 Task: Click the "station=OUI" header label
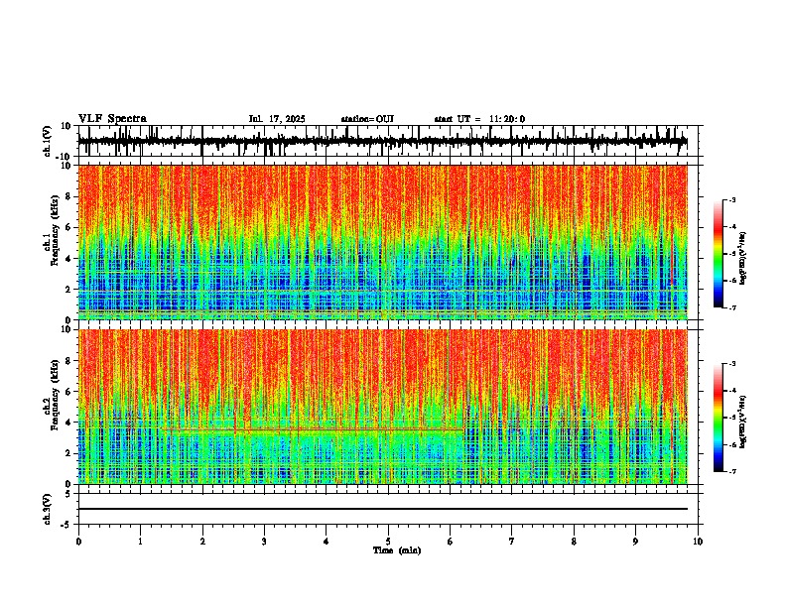[x=367, y=119]
